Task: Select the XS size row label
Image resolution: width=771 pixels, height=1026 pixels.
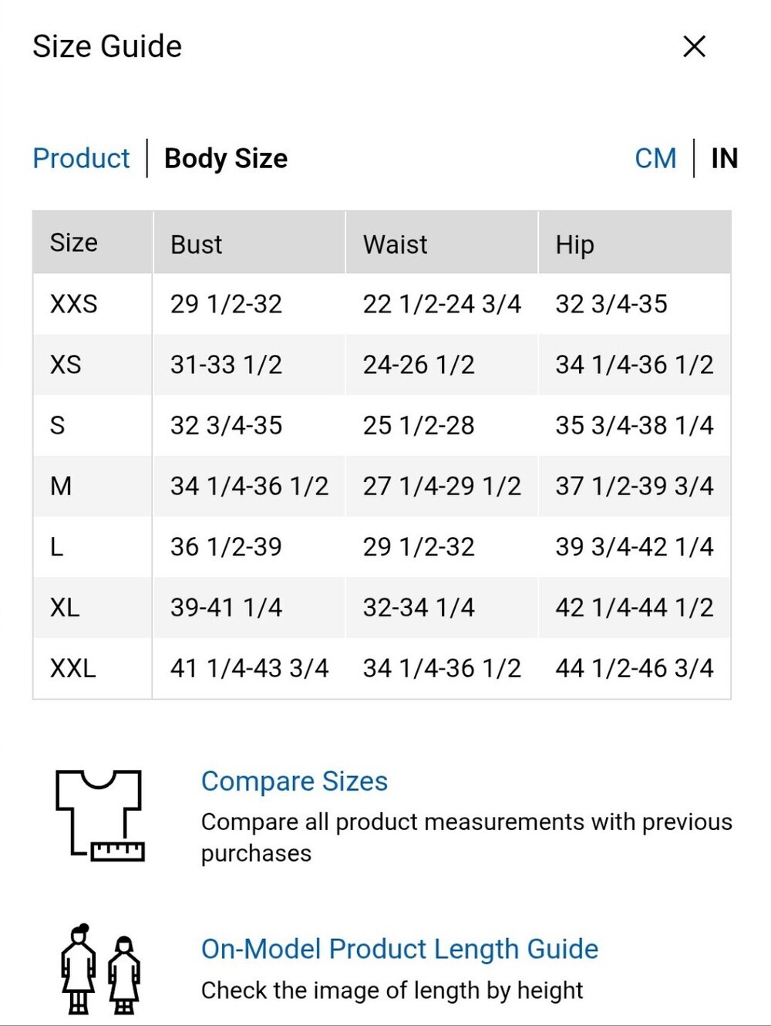Action: (x=66, y=364)
